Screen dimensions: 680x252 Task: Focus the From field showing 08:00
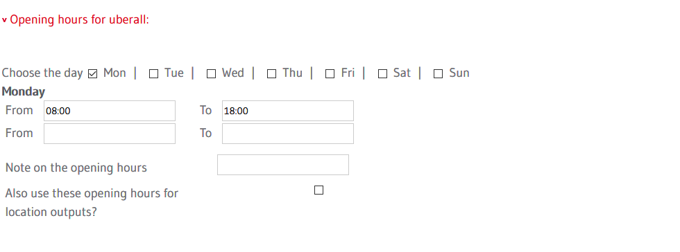click(110, 111)
